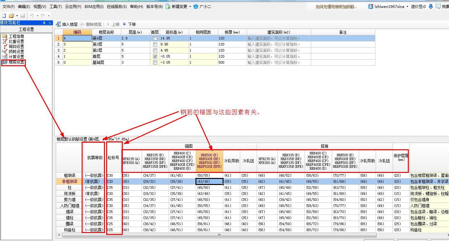Image resolution: width=449 pixels, height=241 pixels.
Task: Click the 下移 move down button
Action: [x=129, y=24]
